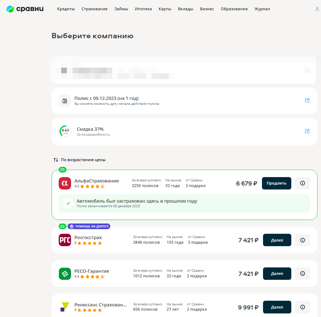Click 2848 полисов text

(146, 242)
